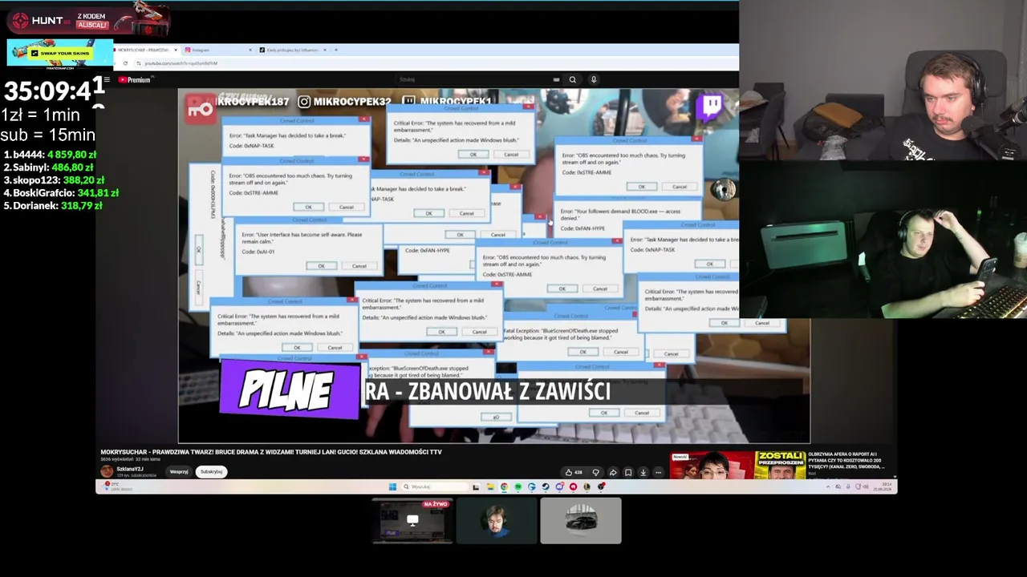Image resolution: width=1027 pixels, height=577 pixels.
Task: Select the car scene thumbnail
Action: 581,521
